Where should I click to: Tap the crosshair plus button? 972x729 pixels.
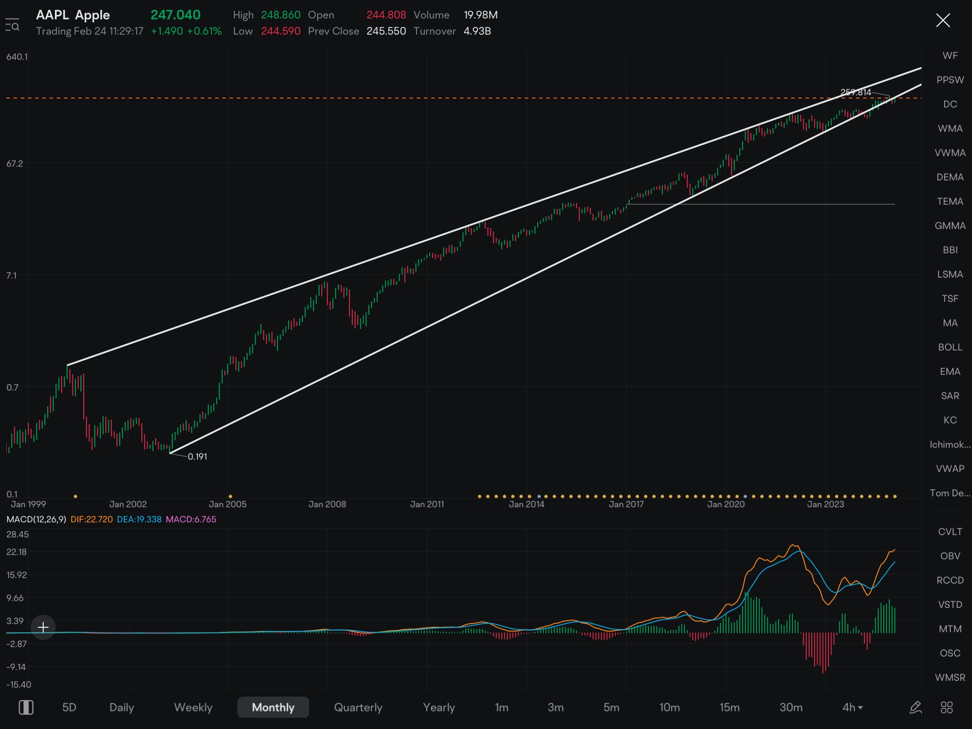[x=43, y=627]
